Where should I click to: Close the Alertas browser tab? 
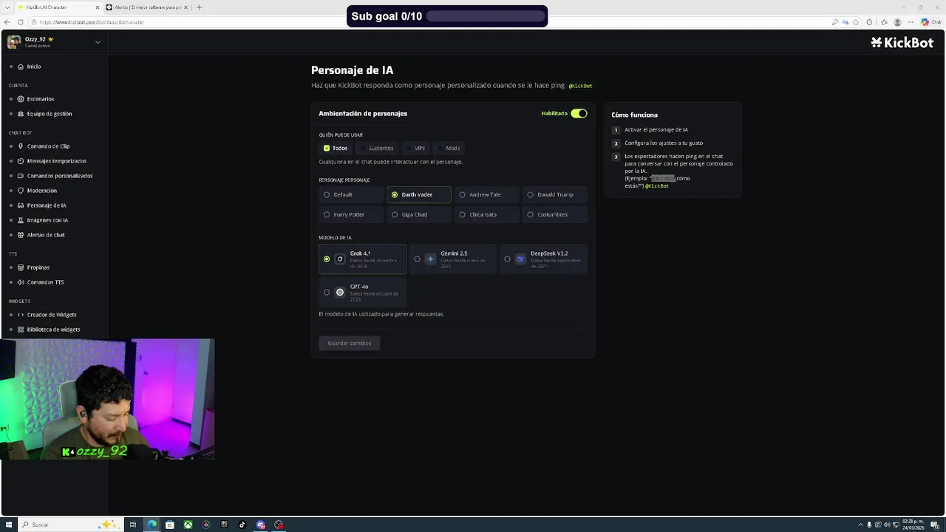[186, 7]
